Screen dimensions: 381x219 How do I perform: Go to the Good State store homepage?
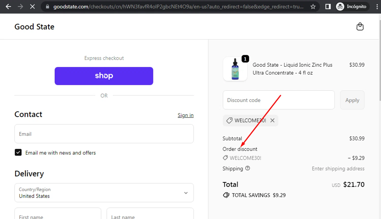point(34,27)
